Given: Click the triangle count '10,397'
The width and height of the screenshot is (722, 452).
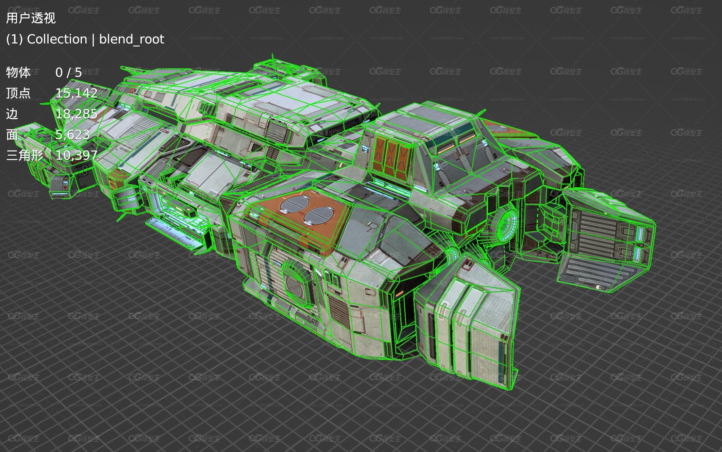Looking at the screenshot, I should [77, 155].
